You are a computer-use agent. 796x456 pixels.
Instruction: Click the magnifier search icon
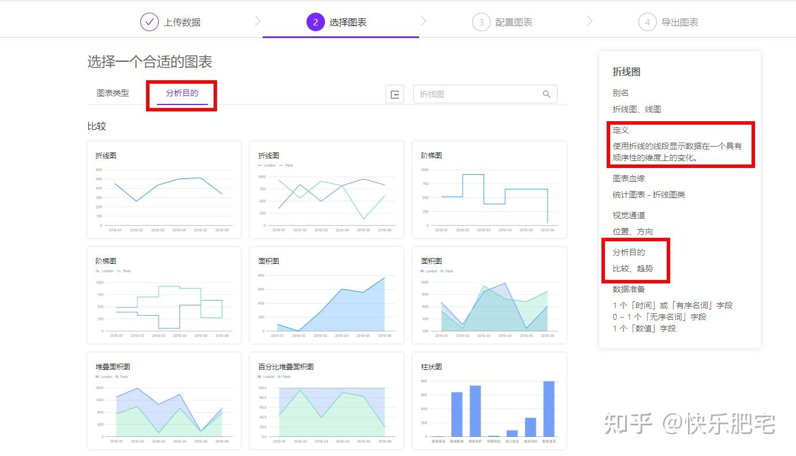pyautogui.click(x=547, y=94)
